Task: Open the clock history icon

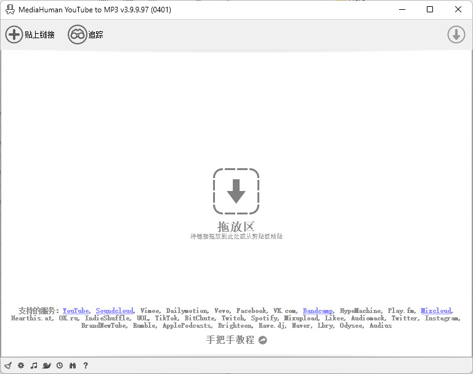Action: 60,365
